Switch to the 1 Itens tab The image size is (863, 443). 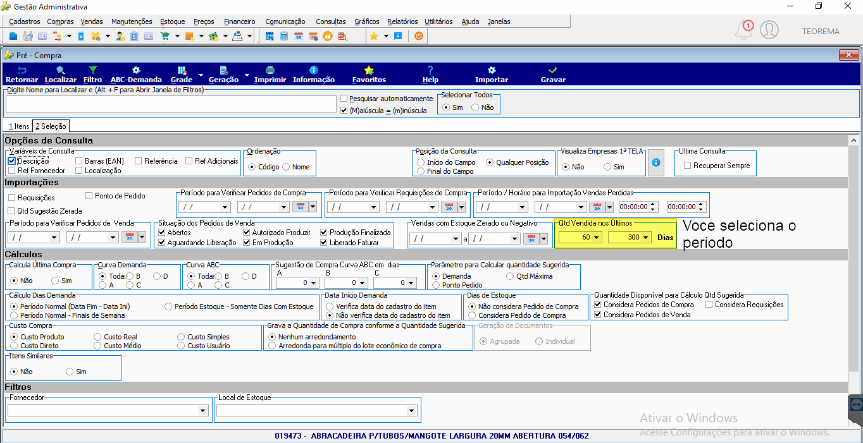click(x=19, y=126)
